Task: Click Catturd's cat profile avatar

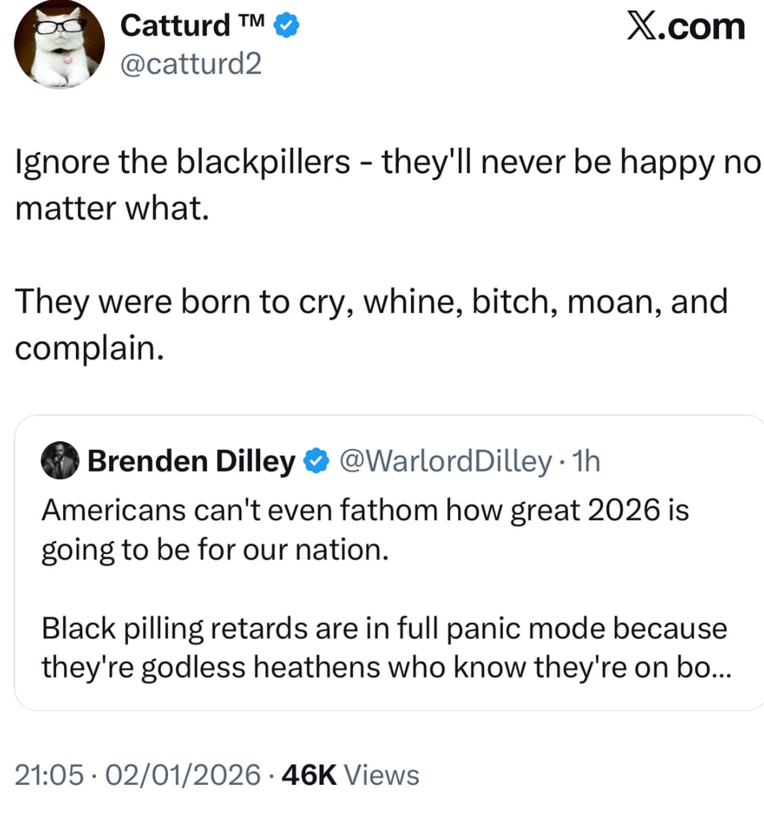Action: coord(60,44)
